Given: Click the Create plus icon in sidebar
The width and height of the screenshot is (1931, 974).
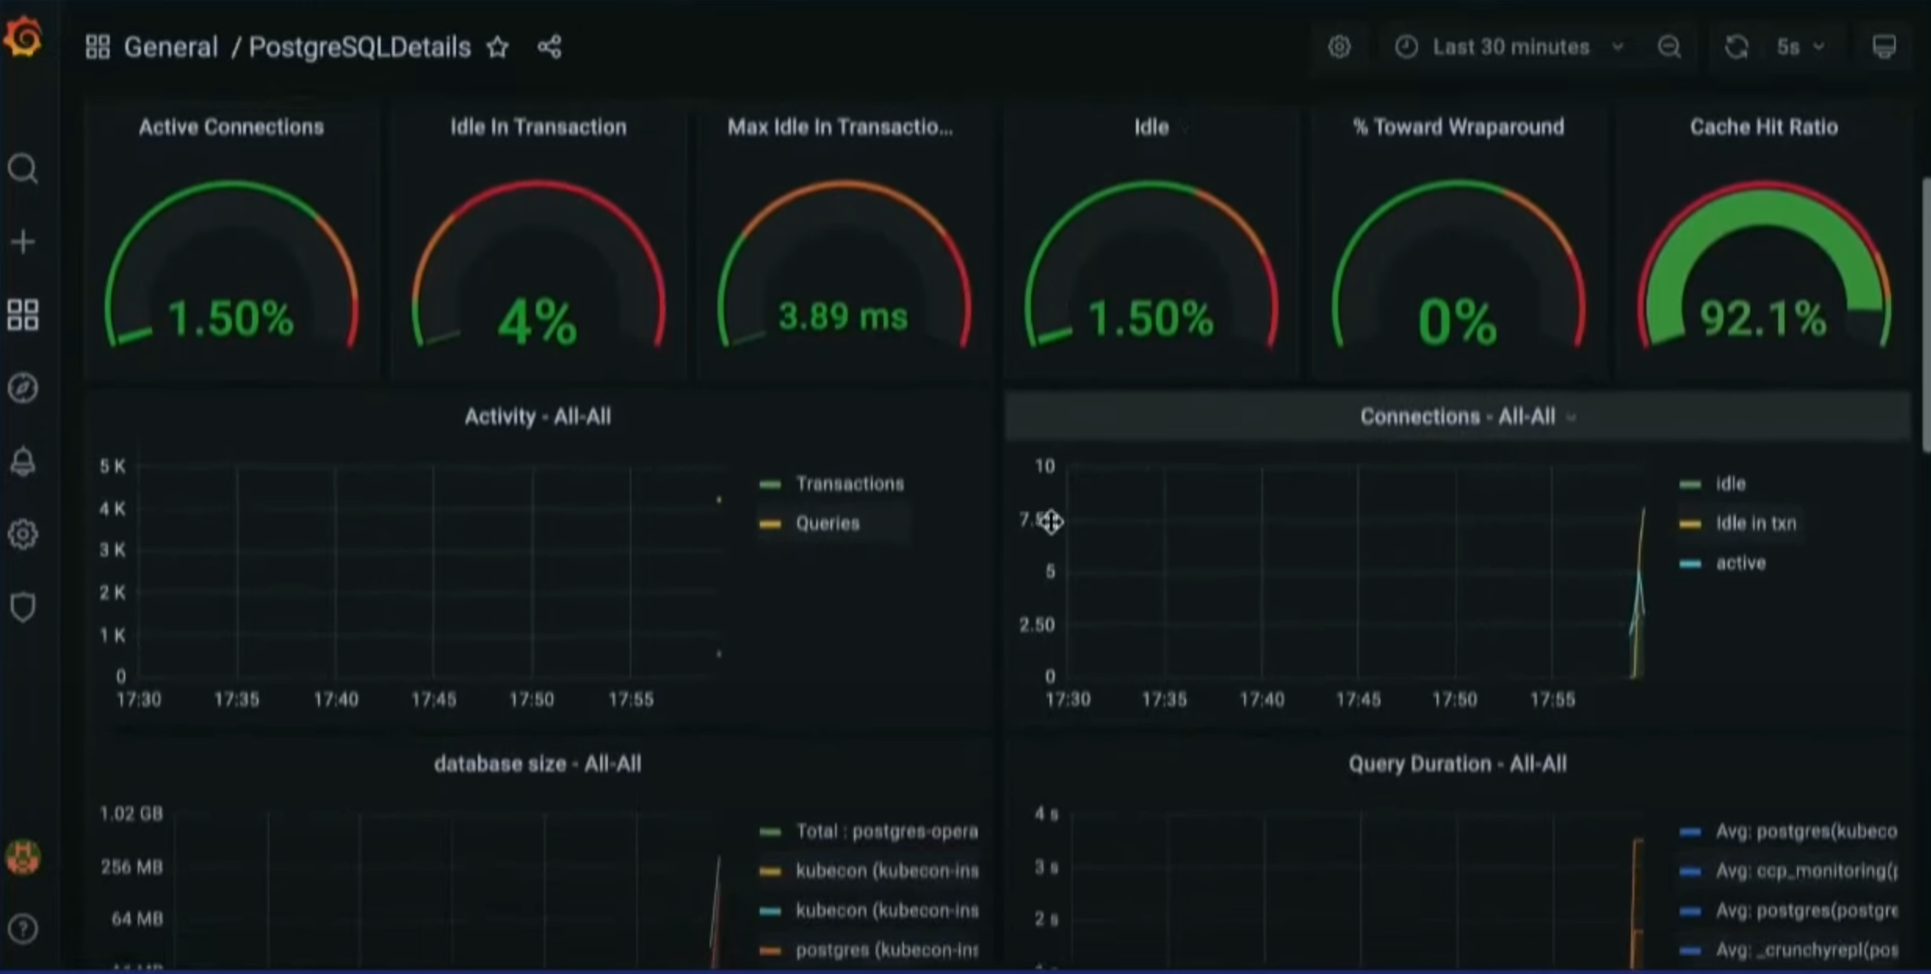Looking at the screenshot, I should (23, 242).
